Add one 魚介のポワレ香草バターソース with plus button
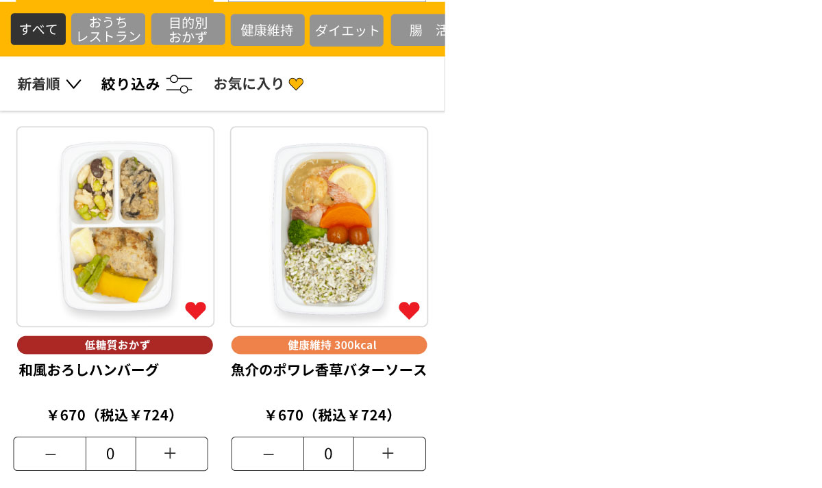 pyautogui.click(x=389, y=454)
